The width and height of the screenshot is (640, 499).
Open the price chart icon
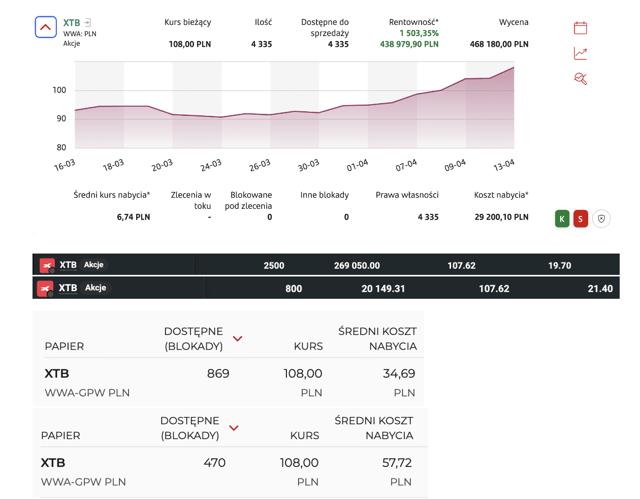(x=580, y=53)
